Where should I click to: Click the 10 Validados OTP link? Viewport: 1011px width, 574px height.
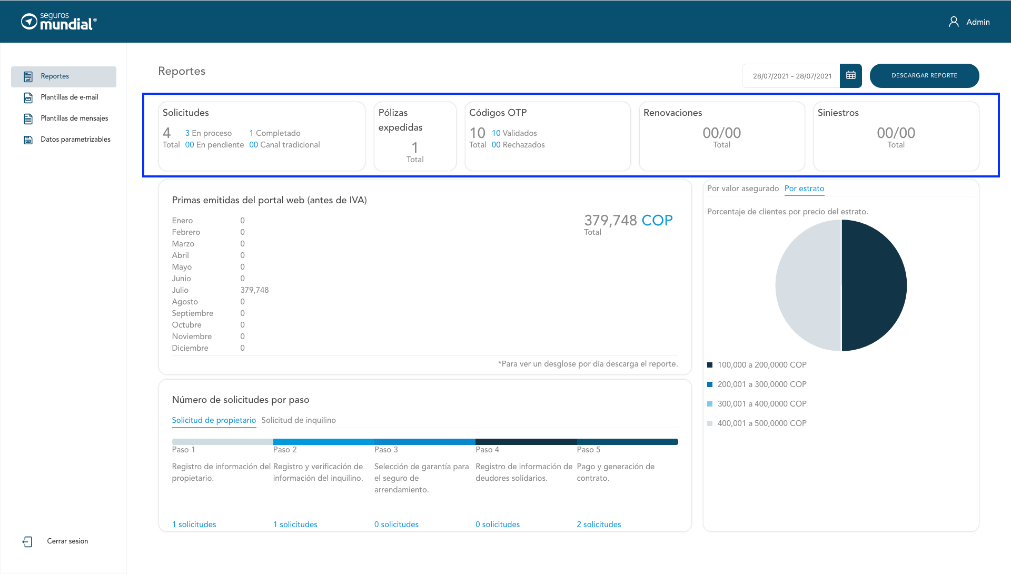[514, 133]
